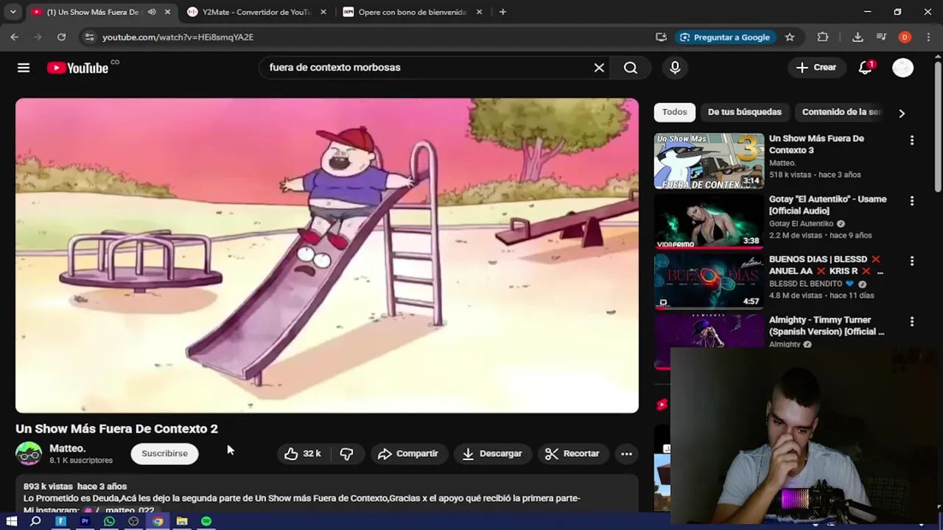Screen dimensions: 943x530
Task: Click Preguntar a Google button
Action: pos(726,37)
